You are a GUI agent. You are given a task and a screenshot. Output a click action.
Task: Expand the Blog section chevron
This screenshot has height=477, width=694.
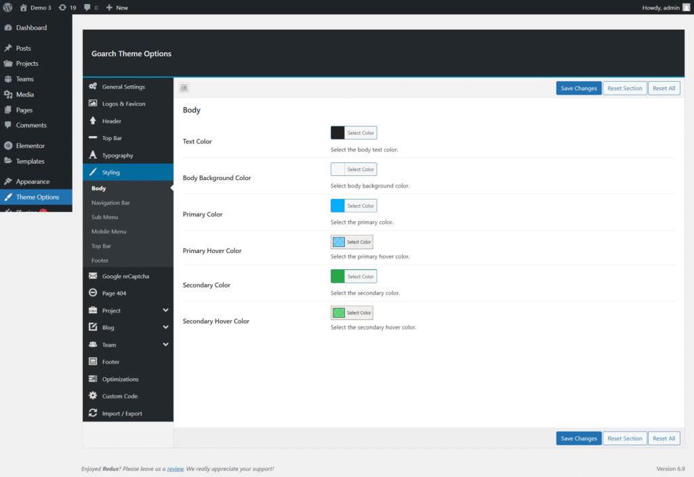click(165, 327)
